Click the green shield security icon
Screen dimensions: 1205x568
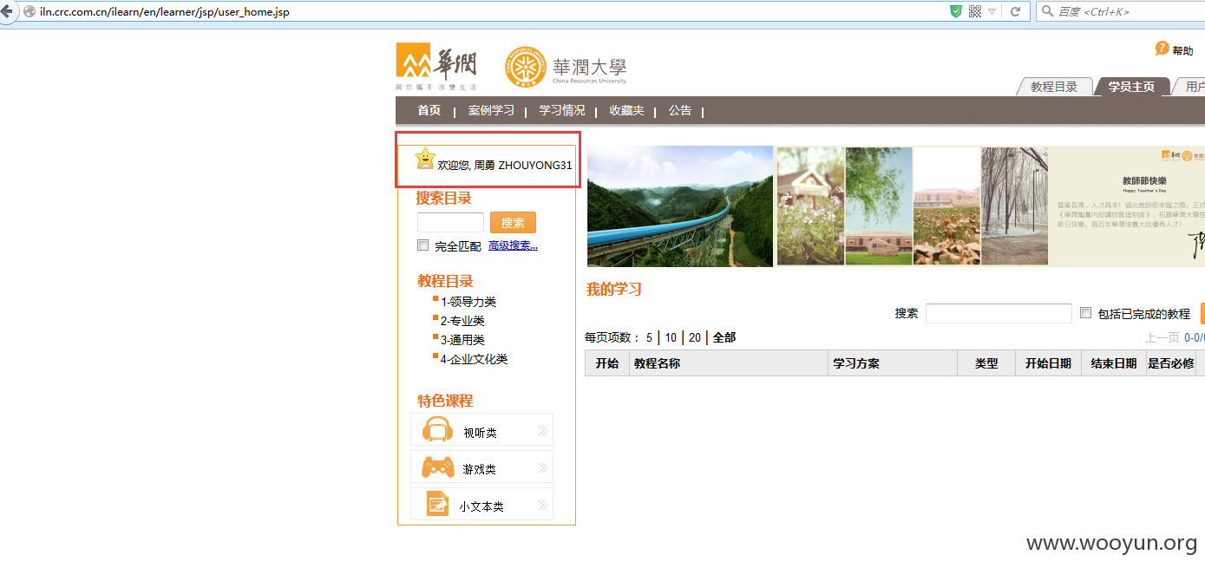955,11
